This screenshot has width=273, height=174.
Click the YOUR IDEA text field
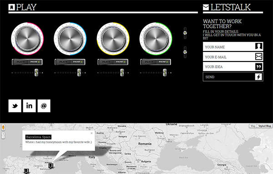(233, 67)
